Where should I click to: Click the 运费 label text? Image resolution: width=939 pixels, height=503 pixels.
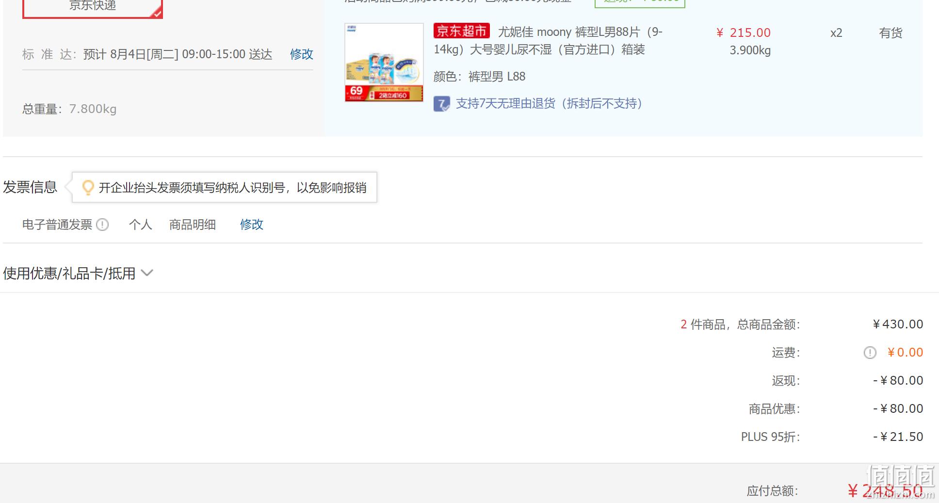click(x=786, y=353)
